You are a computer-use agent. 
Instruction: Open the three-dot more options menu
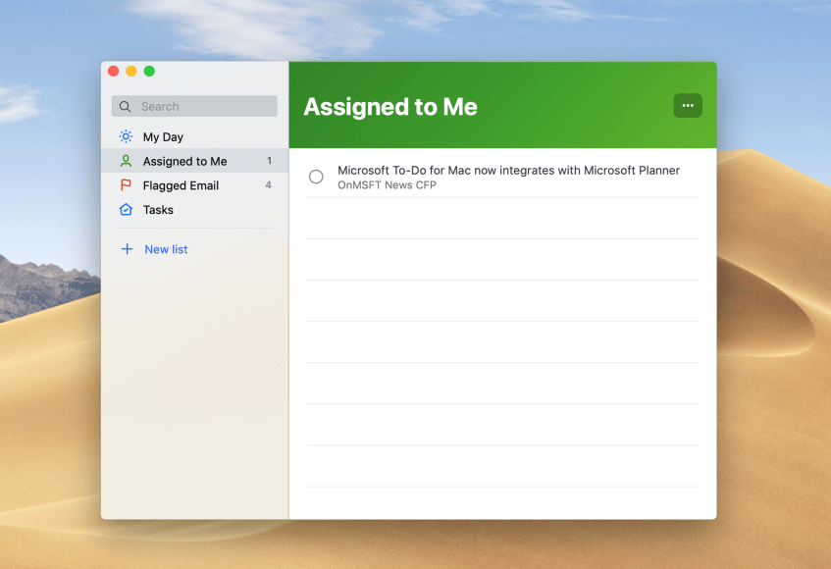click(x=688, y=106)
